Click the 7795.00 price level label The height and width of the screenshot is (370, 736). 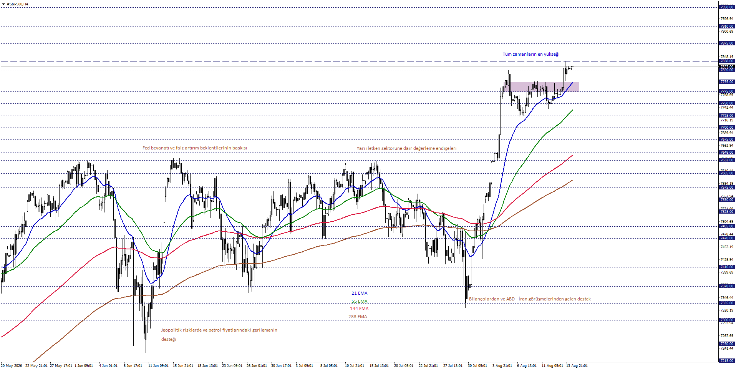(x=727, y=82)
